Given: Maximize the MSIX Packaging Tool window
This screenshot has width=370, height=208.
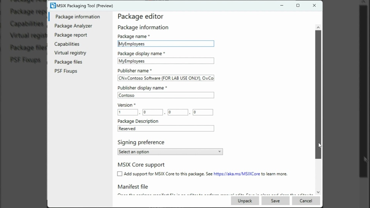Looking at the screenshot, I should click(298, 6).
